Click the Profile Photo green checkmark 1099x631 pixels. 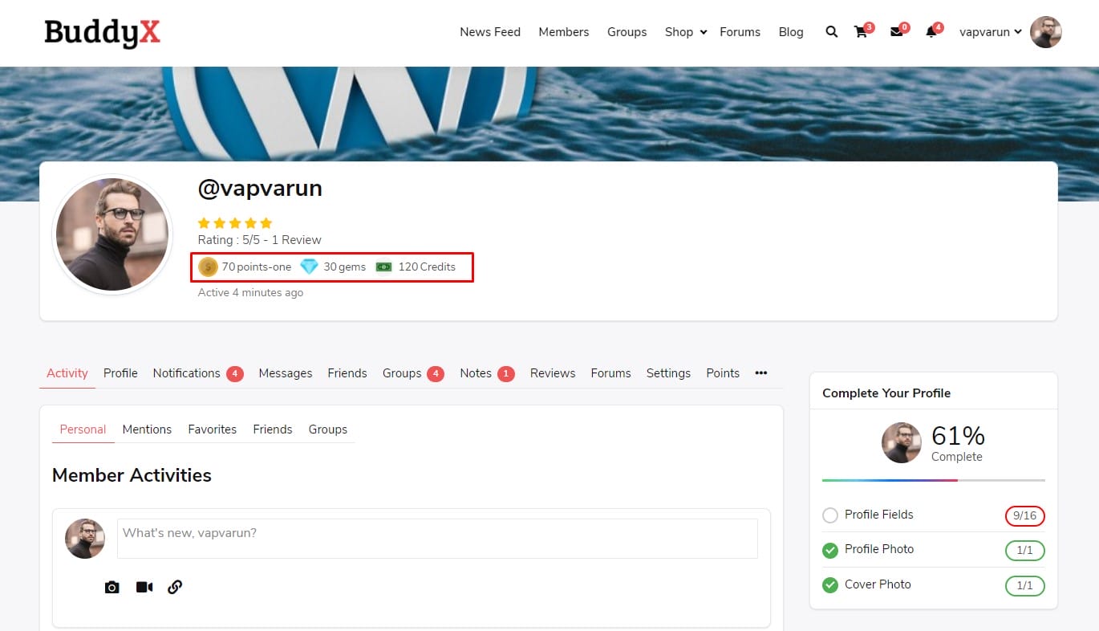tap(830, 550)
